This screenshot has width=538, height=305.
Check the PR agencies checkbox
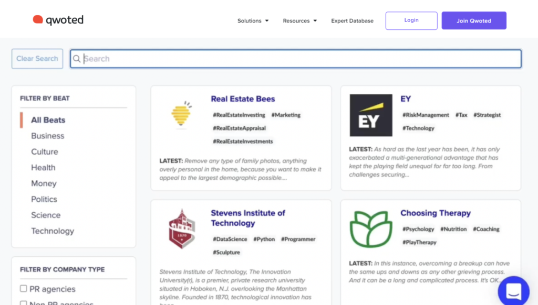pyautogui.click(x=23, y=289)
